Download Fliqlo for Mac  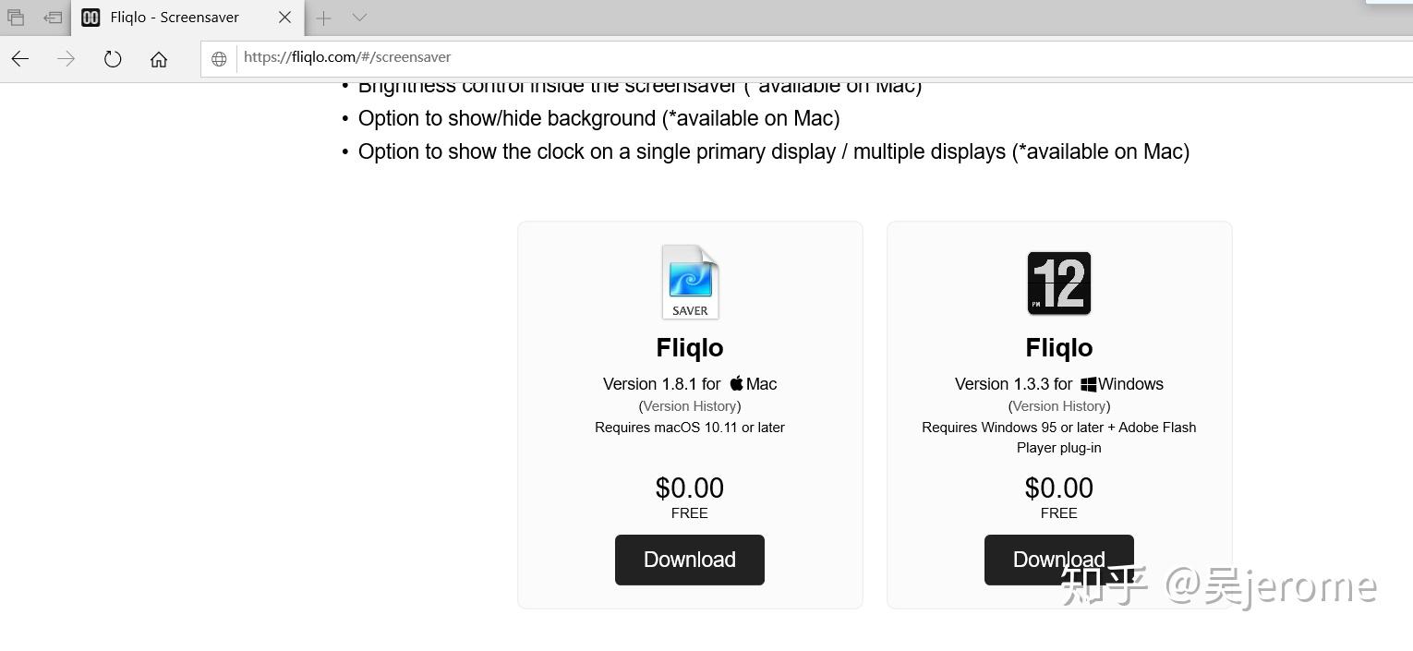(689, 560)
